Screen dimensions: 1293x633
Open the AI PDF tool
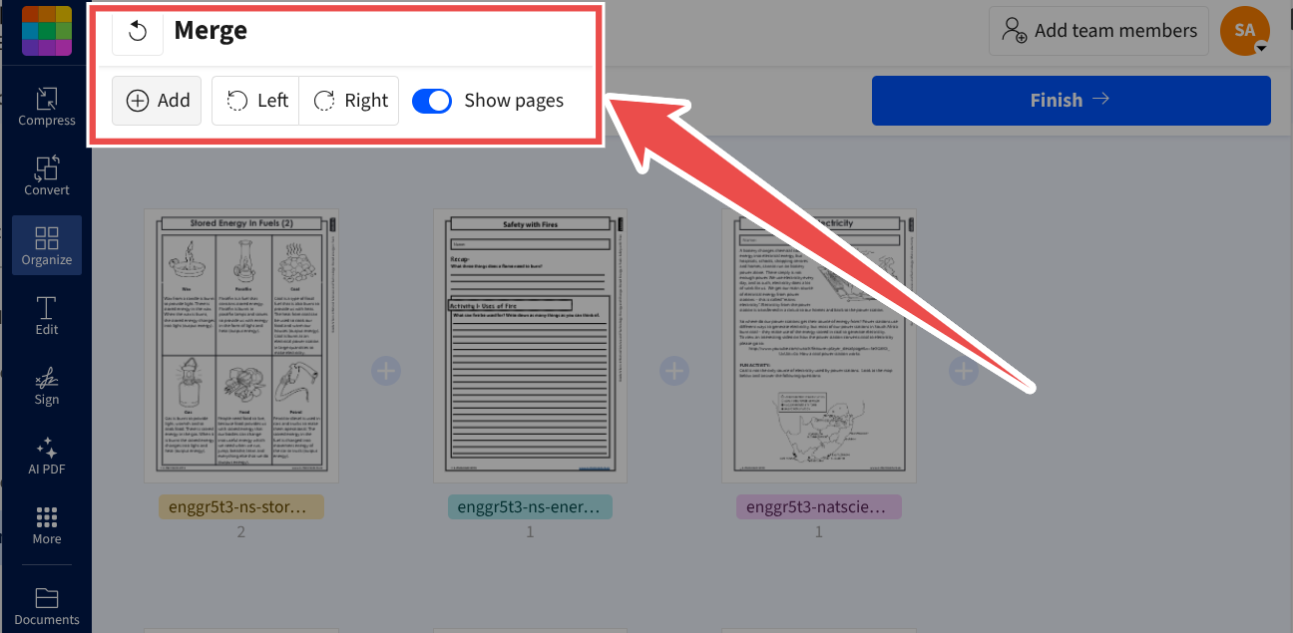click(x=46, y=456)
